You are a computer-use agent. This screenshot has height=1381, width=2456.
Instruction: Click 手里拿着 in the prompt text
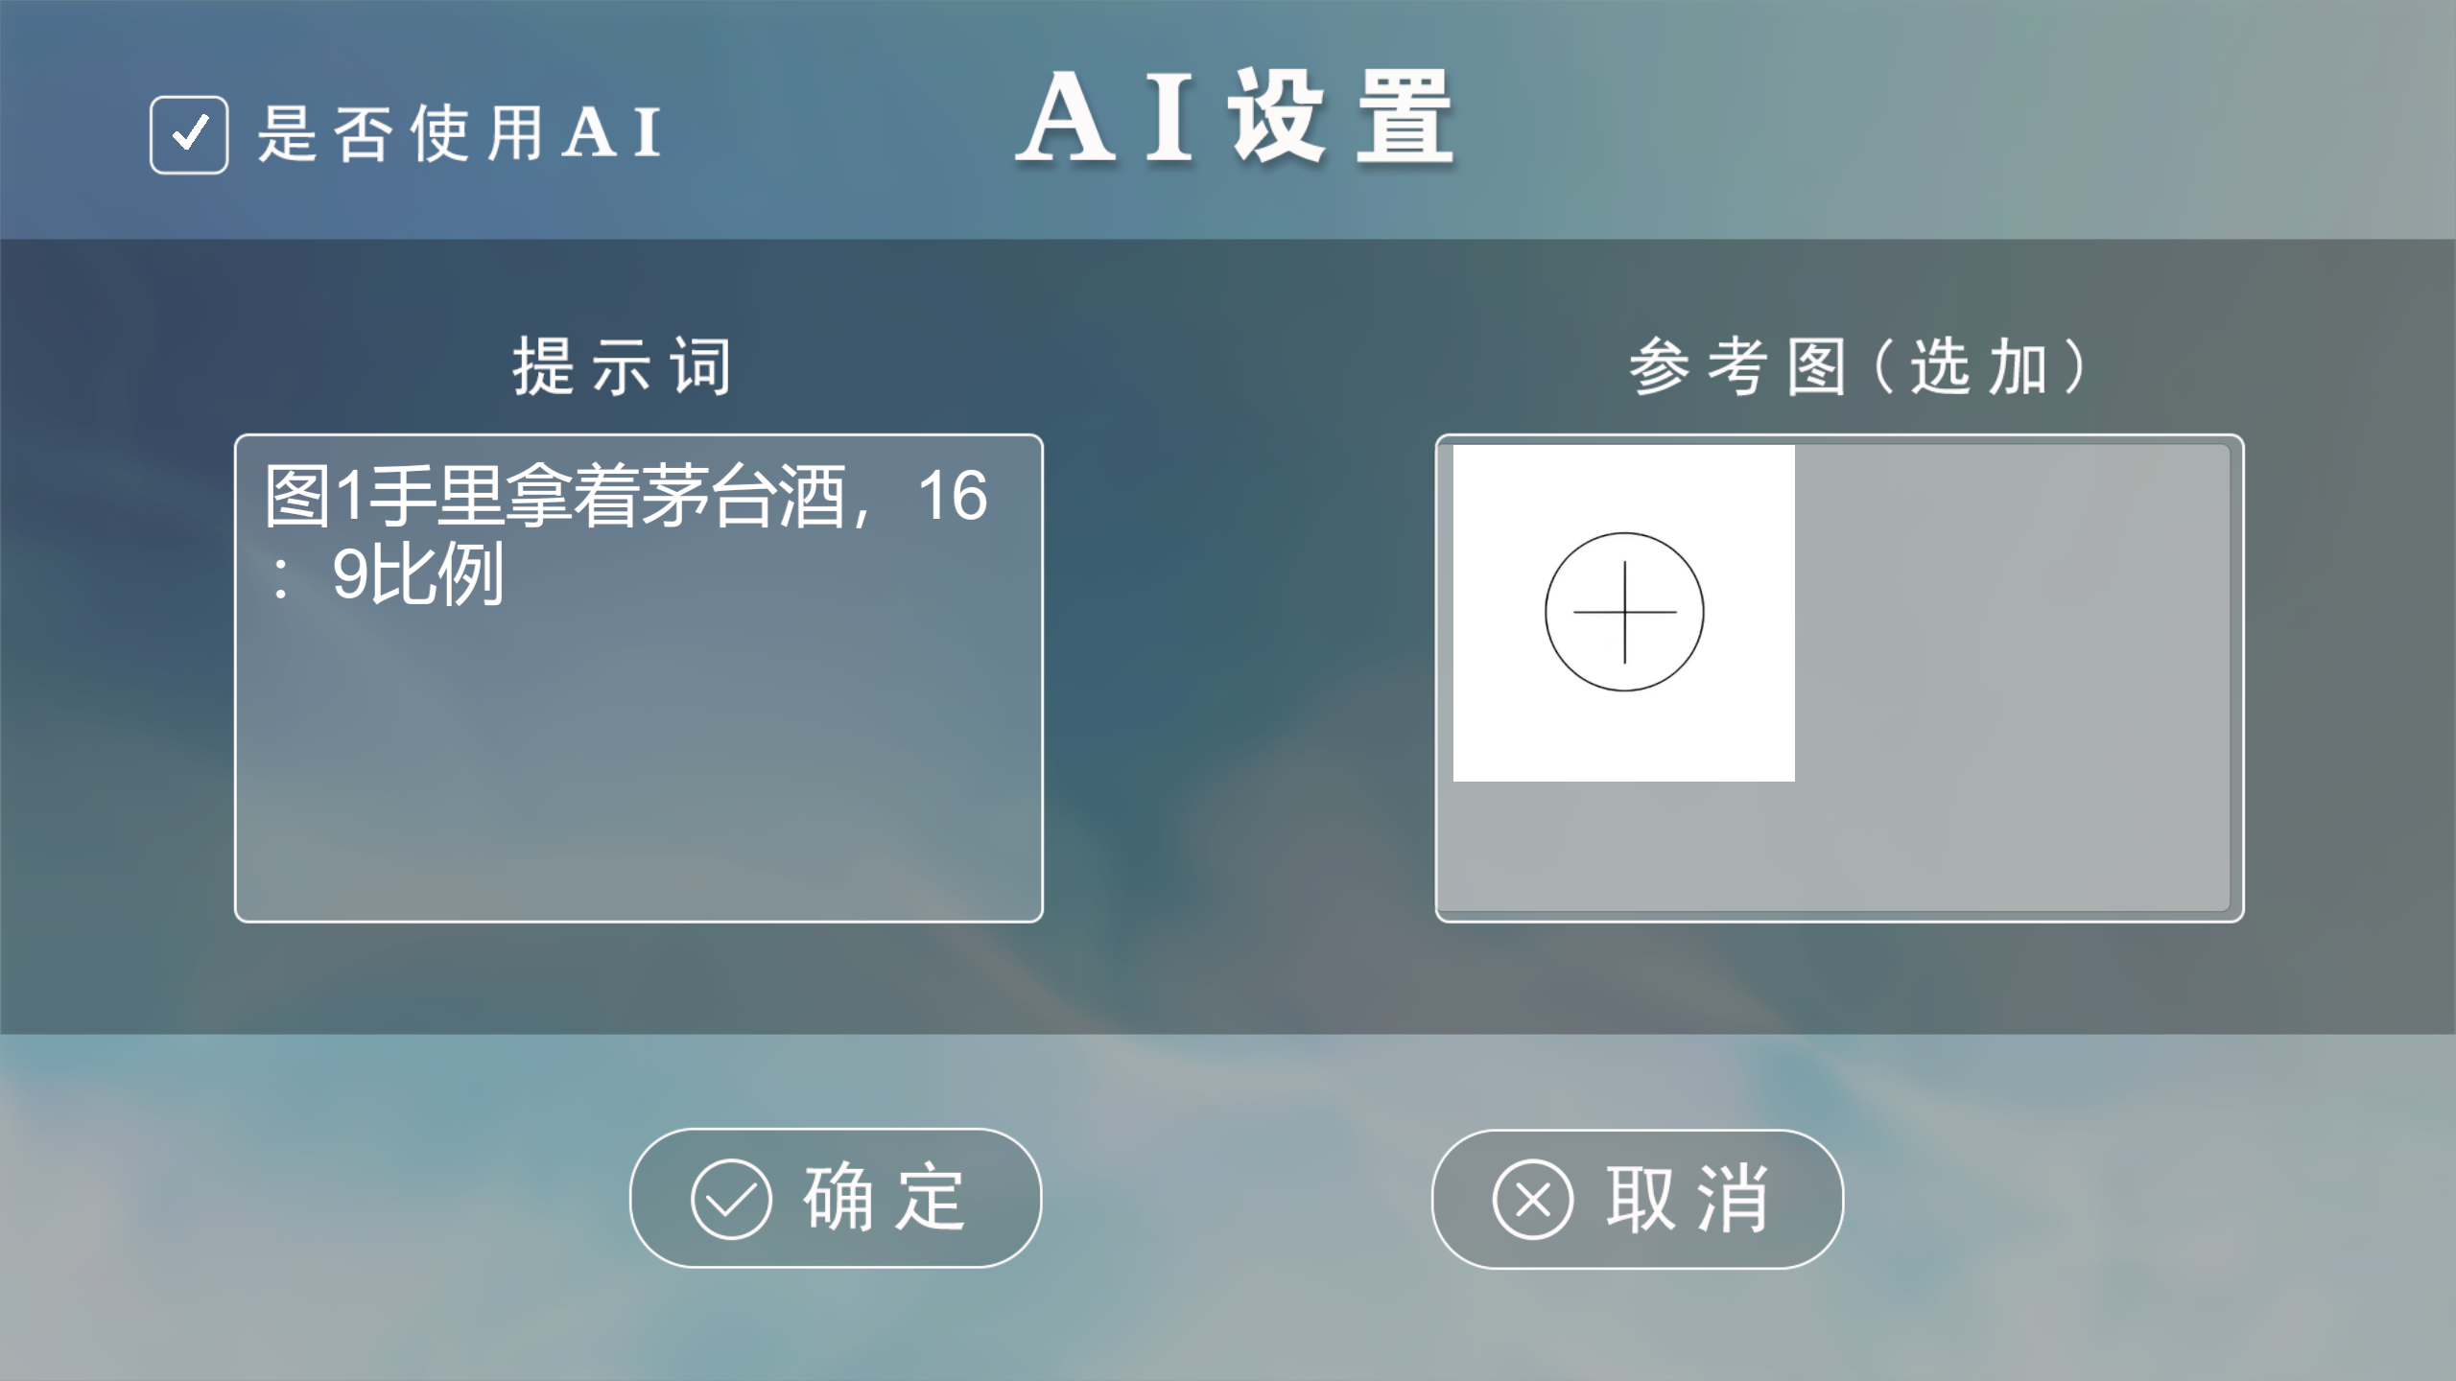tap(503, 497)
